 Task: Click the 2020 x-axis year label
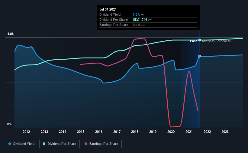pos(171,132)
